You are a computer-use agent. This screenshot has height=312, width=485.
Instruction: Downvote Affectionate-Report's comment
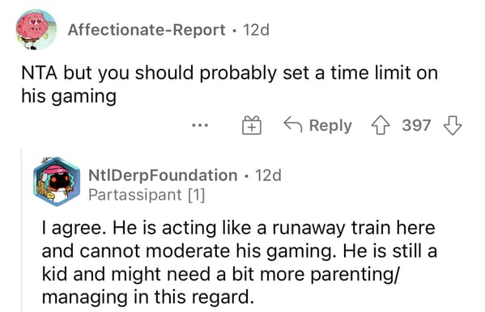[x=453, y=125]
